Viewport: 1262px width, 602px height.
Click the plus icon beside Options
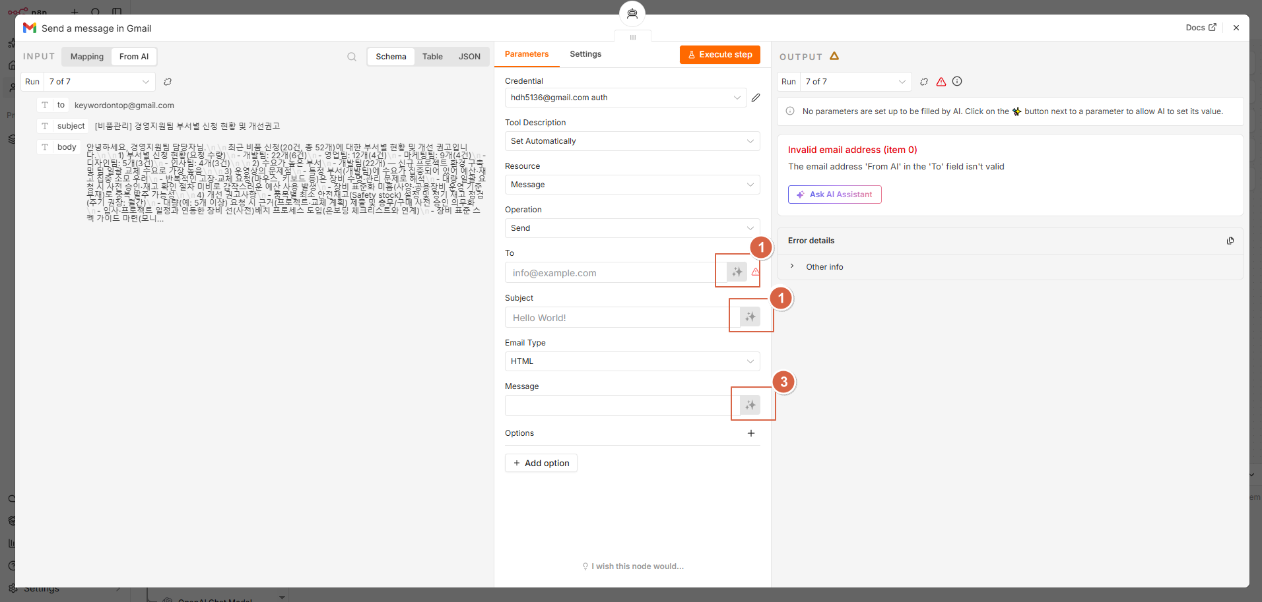pyautogui.click(x=751, y=433)
